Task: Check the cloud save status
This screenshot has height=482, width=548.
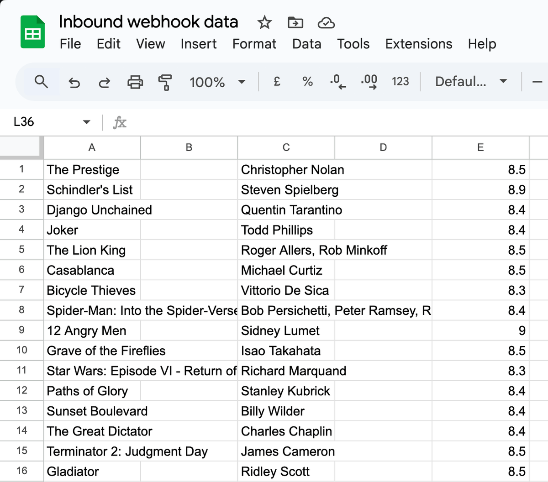Action: click(325, 22)
